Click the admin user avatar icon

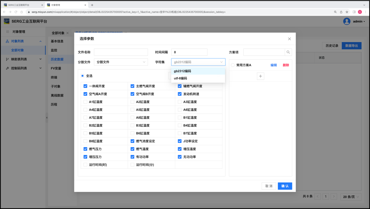click(x=347, y=21)
